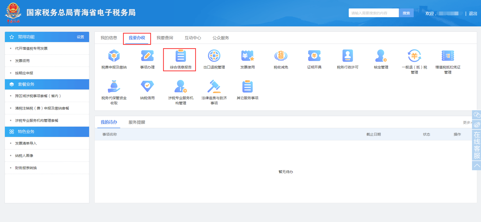Open 综合信息报告 icon

(181, 56)
